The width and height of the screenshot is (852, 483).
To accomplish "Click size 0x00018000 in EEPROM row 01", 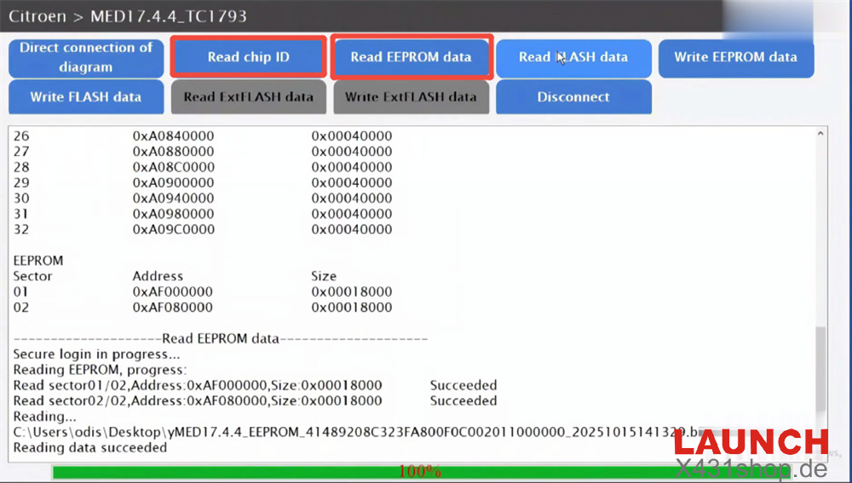I will click(352, 291).
